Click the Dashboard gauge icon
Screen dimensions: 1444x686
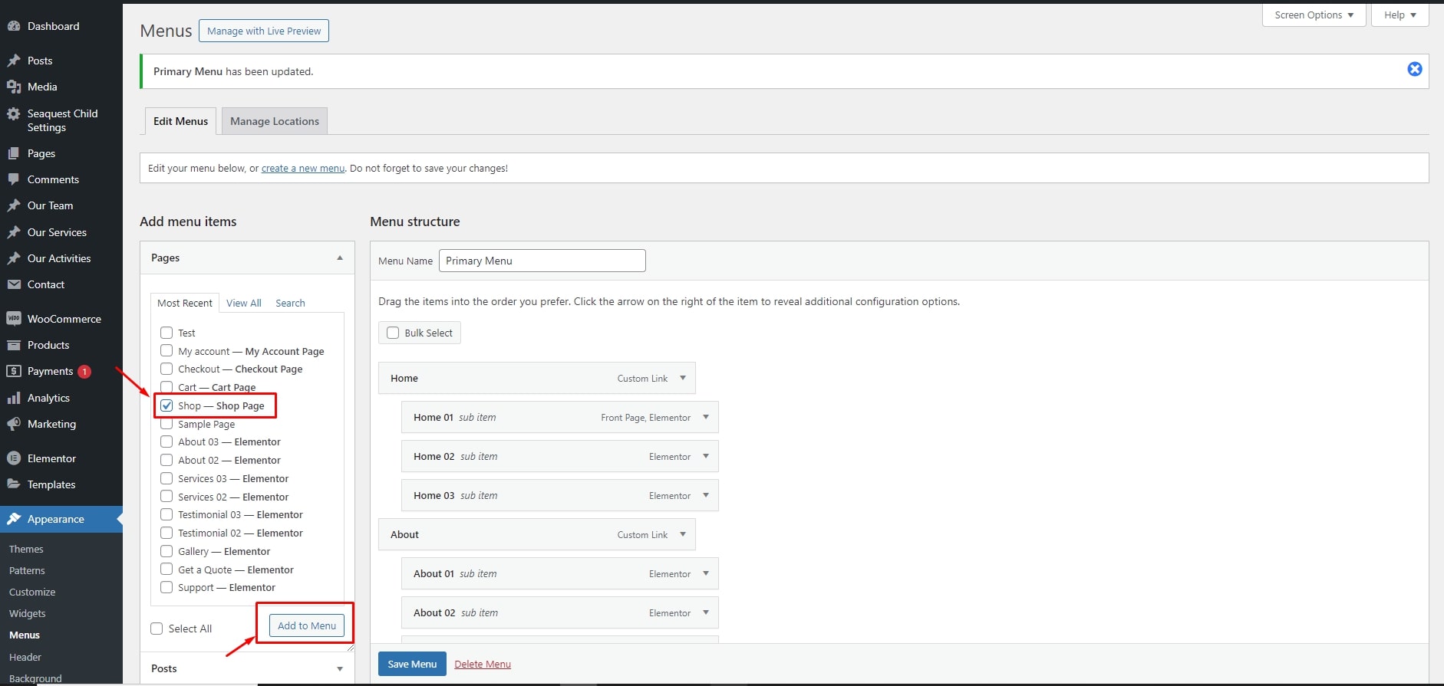[14, 26]
